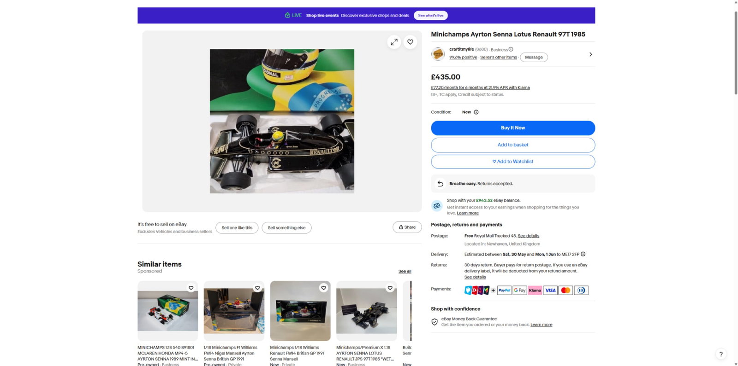The height and width of the screenshot is (366, 738).
Task: Open the help question mark button
Action: [721, 354]
